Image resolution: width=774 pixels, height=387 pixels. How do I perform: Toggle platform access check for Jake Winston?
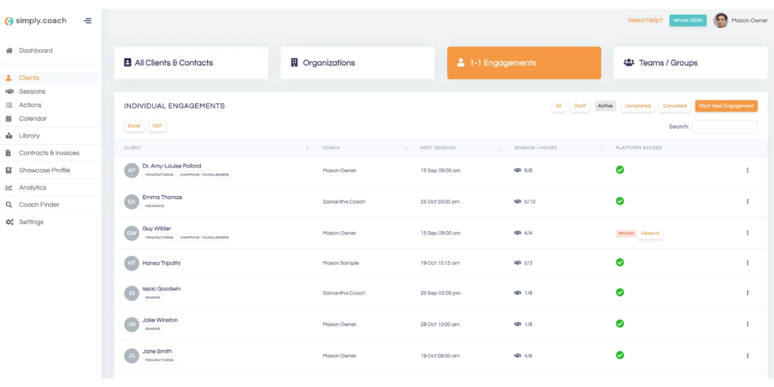tap(619, 324)
